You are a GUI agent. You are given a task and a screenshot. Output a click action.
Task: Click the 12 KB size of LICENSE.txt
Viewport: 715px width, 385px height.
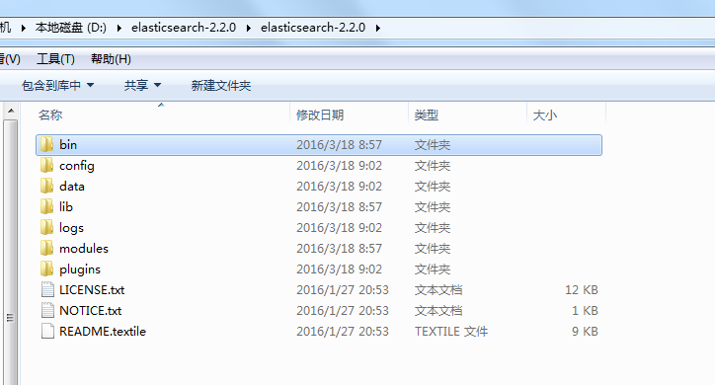tap(582, 290)
